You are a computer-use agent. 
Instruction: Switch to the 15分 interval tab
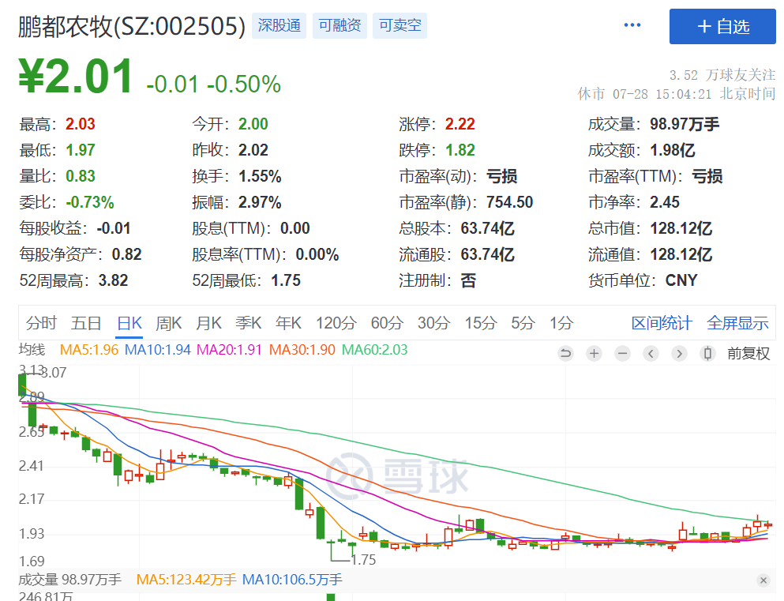click(481, 323)
